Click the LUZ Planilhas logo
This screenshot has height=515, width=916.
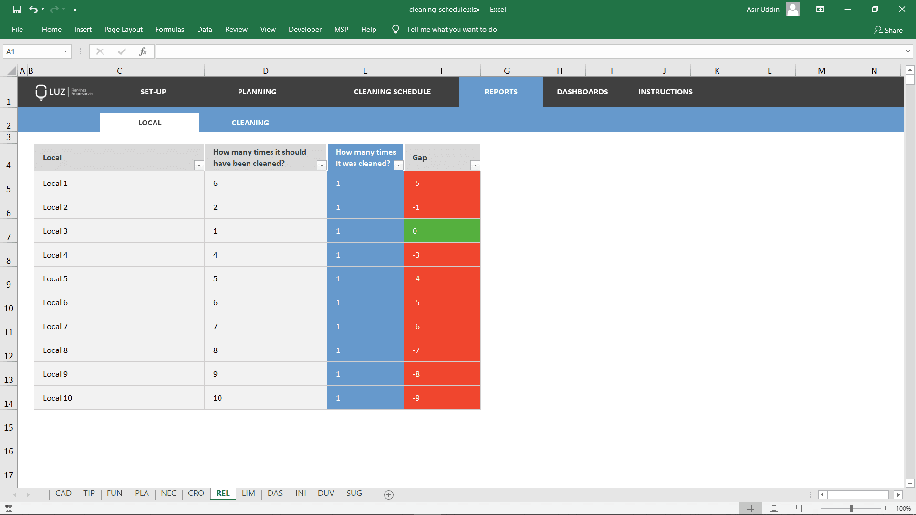coord(63,92)
